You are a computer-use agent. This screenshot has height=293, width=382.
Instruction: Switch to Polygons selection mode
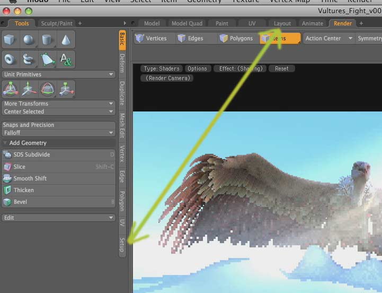point(238,38)
